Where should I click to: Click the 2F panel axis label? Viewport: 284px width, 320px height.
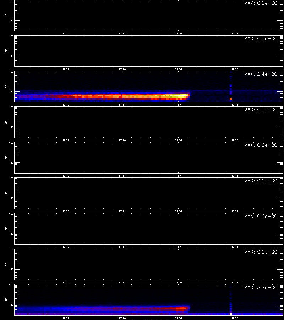[x=6, y=51]
